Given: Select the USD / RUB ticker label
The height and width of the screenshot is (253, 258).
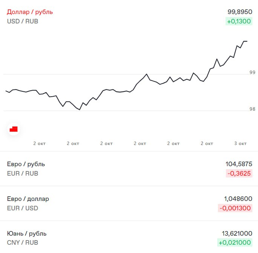Looking at the screenshot, I should click(x=23, y=21).
